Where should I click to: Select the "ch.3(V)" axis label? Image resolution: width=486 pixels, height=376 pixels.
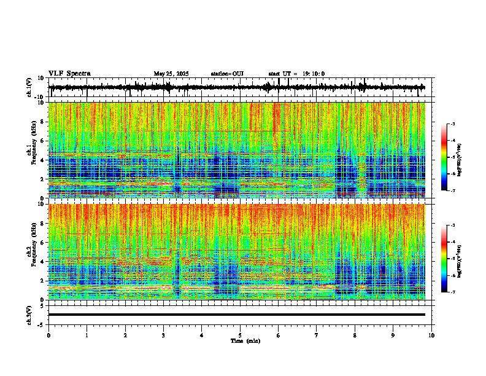(x=29, y=315)
